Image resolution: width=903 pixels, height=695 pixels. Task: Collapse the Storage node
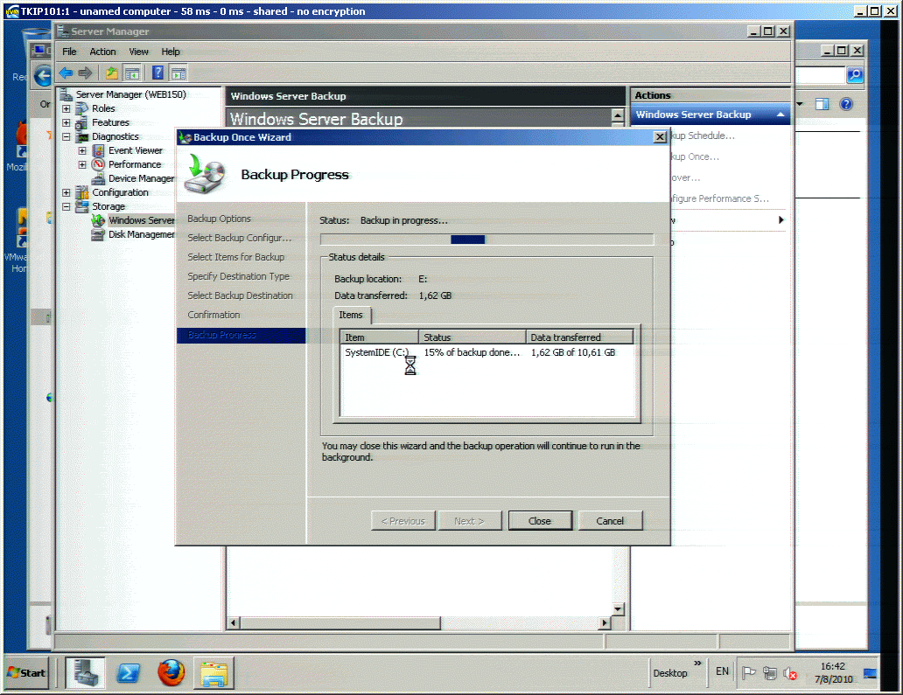[66, 206]
